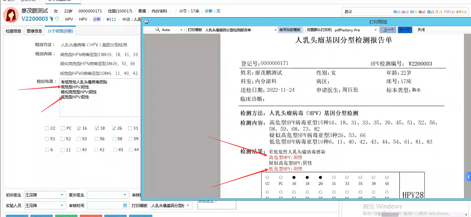471x217 pixels.
Task: Click the patient avatar icon
Action: click(11, 15)
